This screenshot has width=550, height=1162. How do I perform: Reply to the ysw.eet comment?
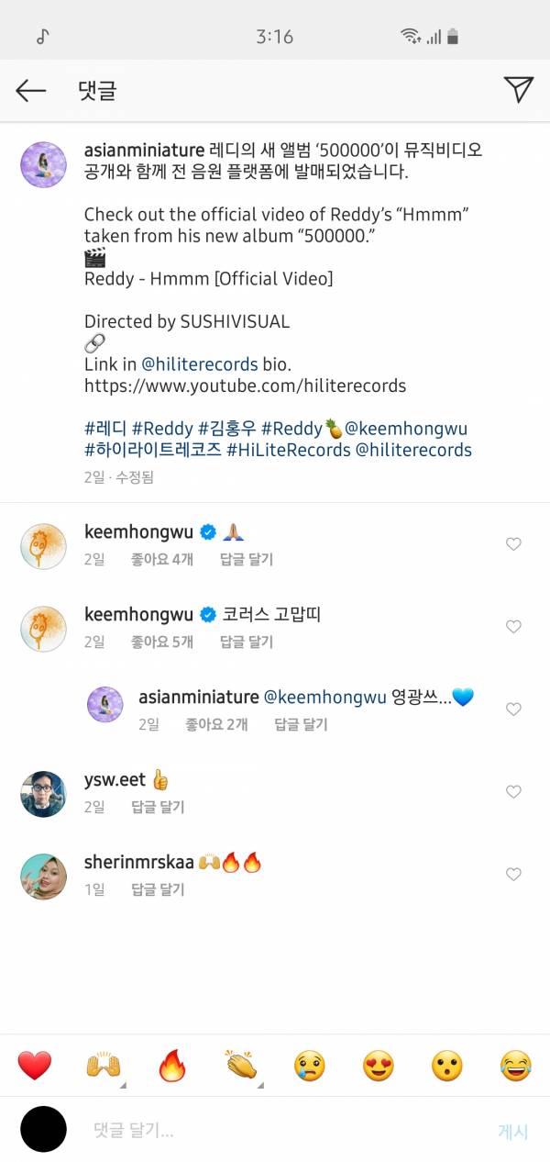click(x=158, y=808)
